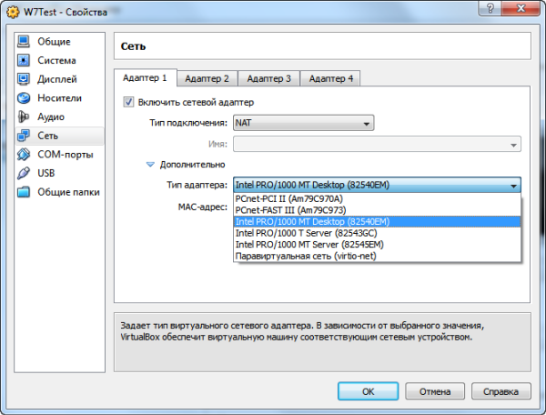546x415 pixels.
Task: Close the Тип адаптера dropdown via its arrow
Action: click(513, 186)
